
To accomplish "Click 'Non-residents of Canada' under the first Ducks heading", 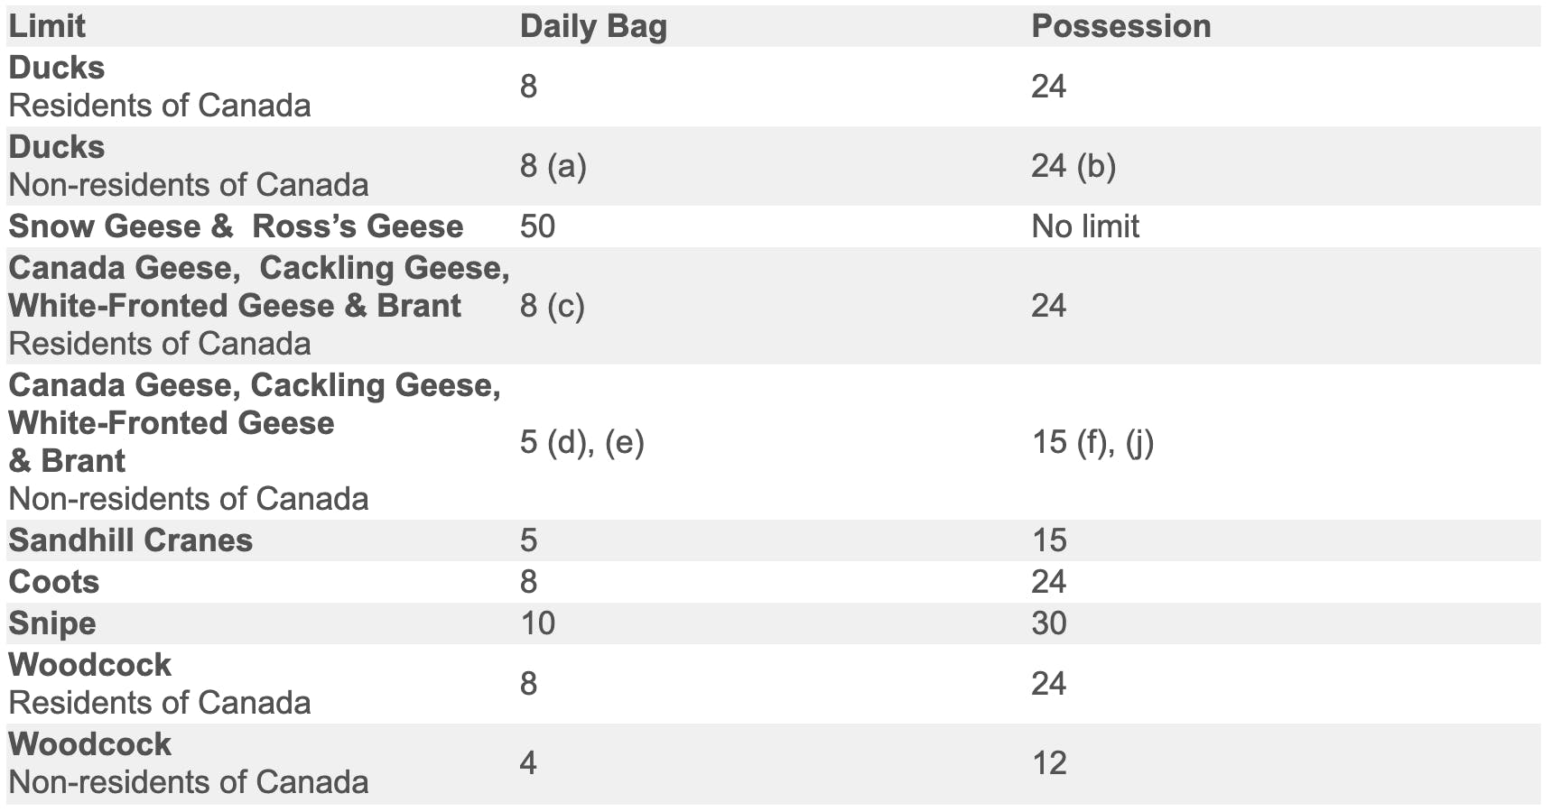I will [x=188, y=185].
